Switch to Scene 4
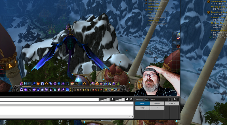The width and height of the screenshot is (227, 125). [142, 108]
